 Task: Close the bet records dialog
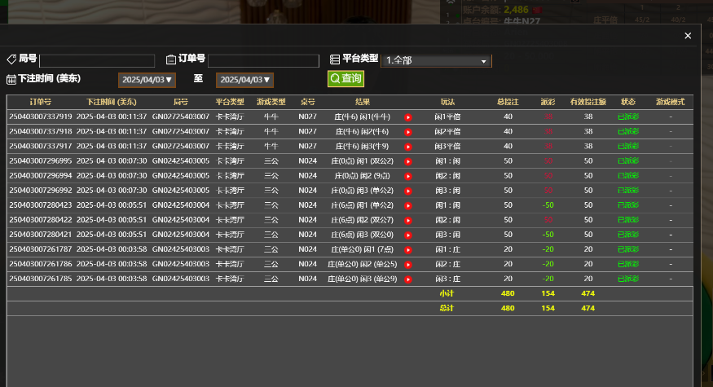click(688, 36)
